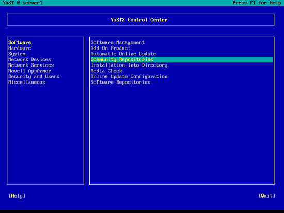This screenshot has height=213, width=284.
Task: Click the YaST2 Control Center title
Action: coord(139,20)
